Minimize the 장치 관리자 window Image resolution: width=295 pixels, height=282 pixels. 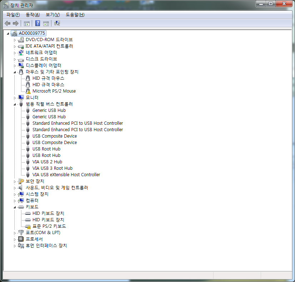261,4
